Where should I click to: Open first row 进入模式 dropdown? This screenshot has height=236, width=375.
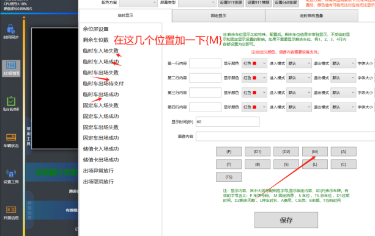point(299,63)
